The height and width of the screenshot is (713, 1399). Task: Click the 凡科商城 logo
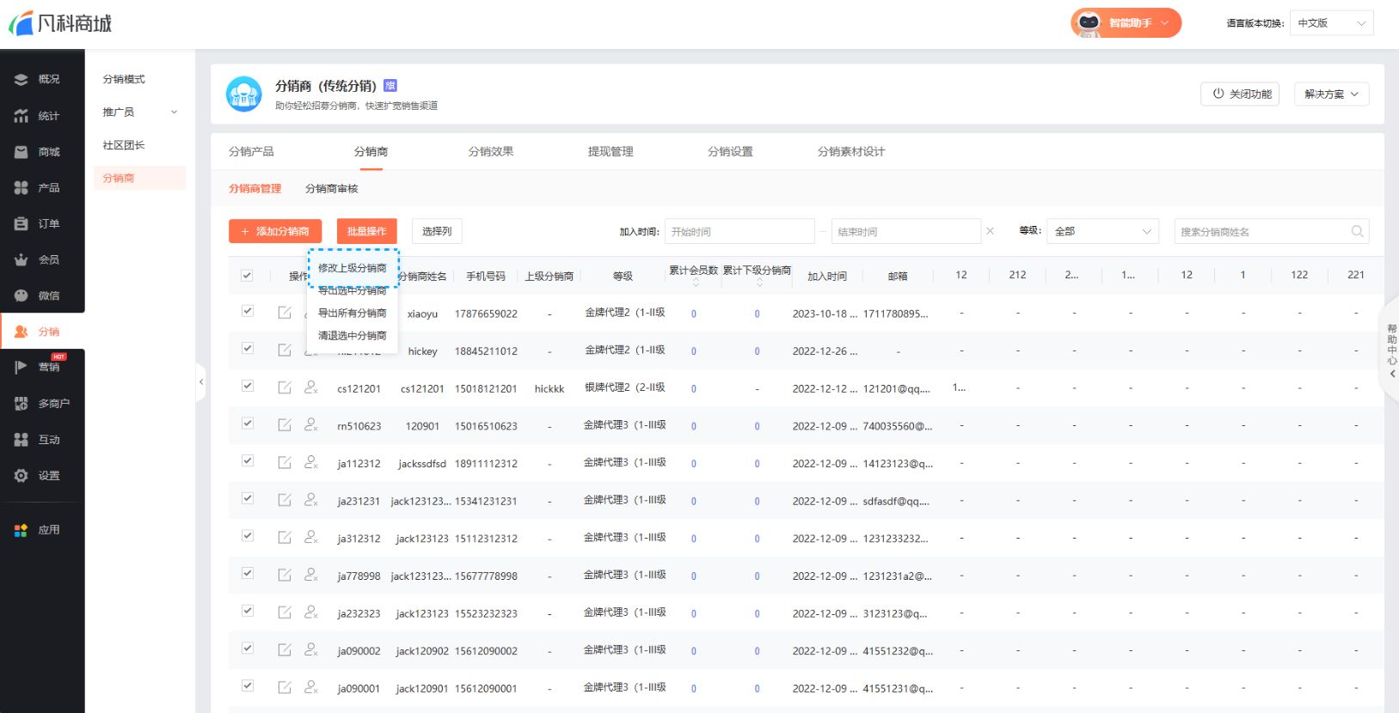tap(60, 23)
